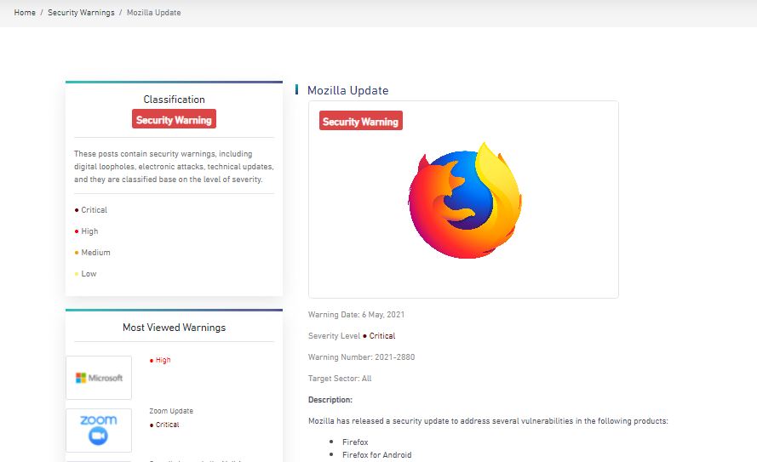The height and width of the screenshot is (462, 757).
Task: Open the Zoom Update warning title
Action: [x=171, y=411]
